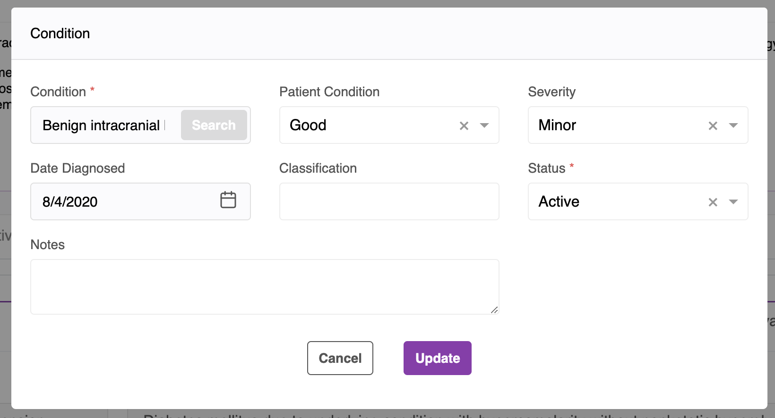Open the Date Diagnosed calendar picker icon
This screenshot has width=775, height=418.
point(228,200)
